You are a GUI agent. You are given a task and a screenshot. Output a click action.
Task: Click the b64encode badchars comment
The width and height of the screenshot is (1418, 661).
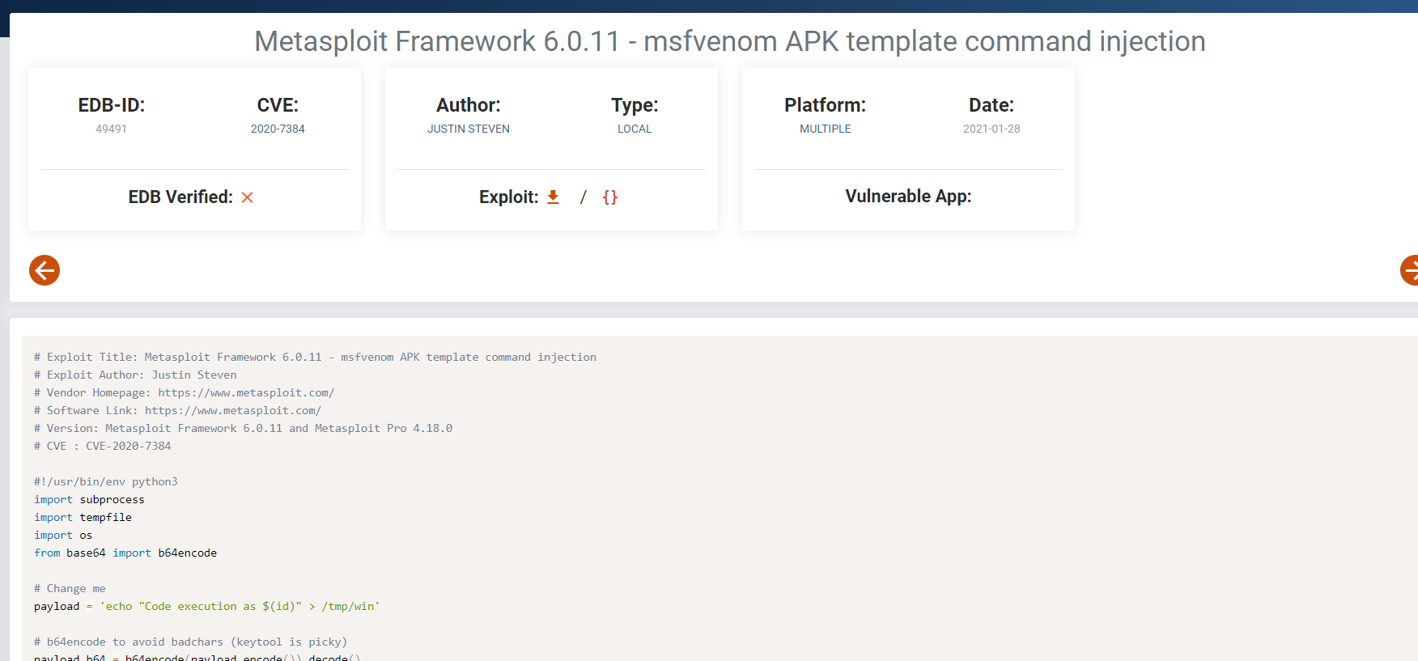tap(190, 642)
